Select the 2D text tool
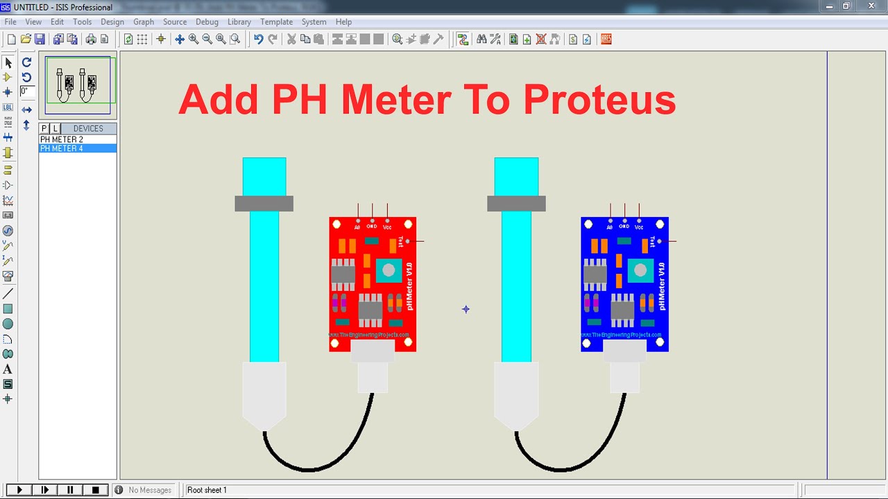Viewport: 888px width, 499px height. [8, 369]
